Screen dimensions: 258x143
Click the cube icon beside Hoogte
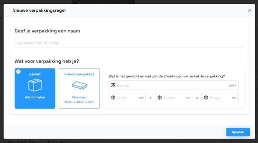tap(206, 97)
